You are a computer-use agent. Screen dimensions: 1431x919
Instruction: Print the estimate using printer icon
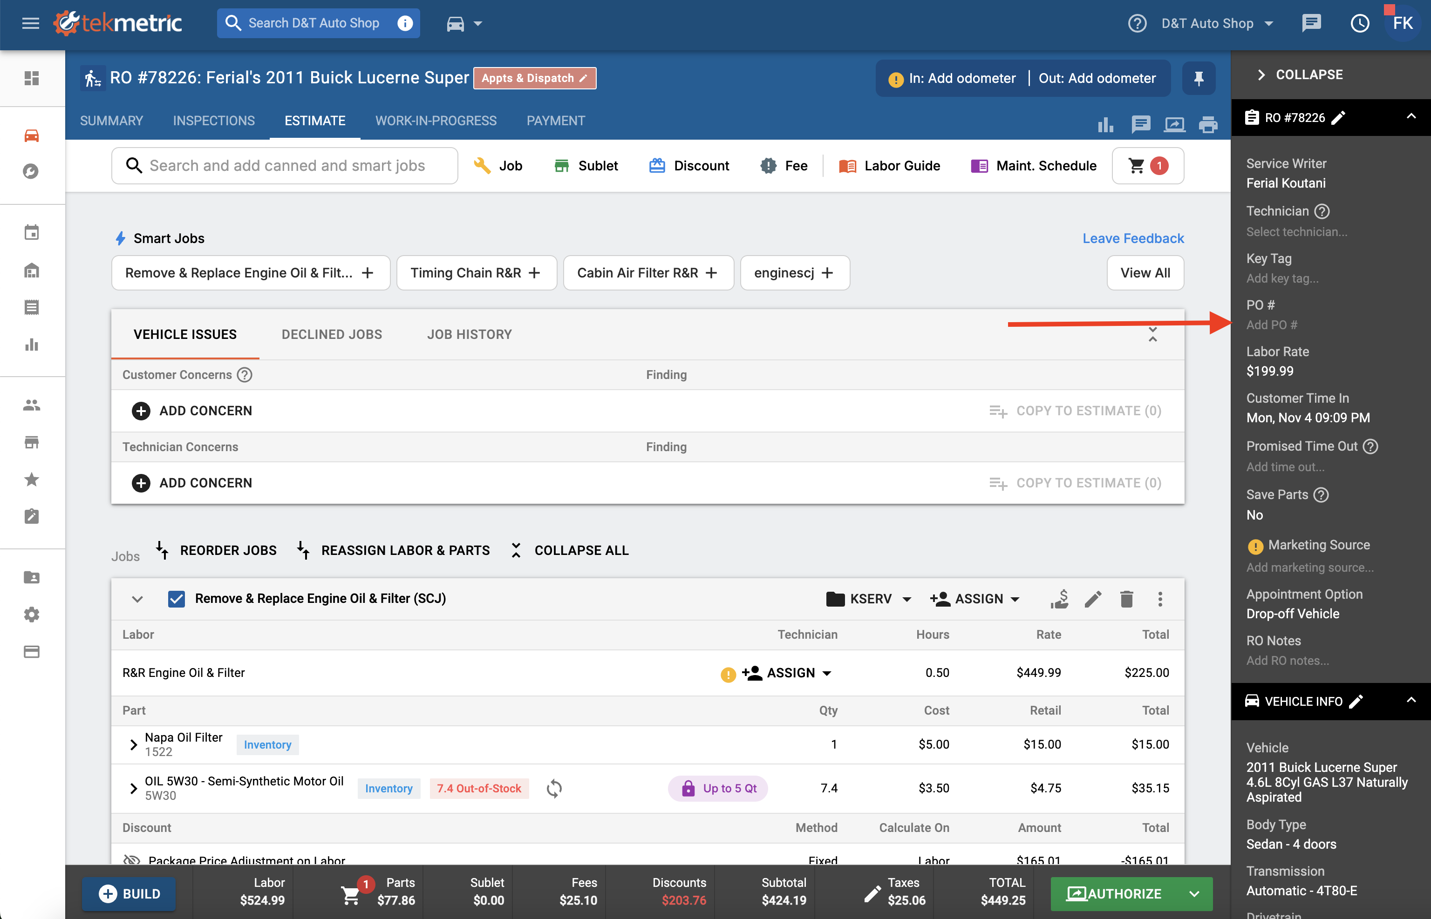[x=1208, y=125]
